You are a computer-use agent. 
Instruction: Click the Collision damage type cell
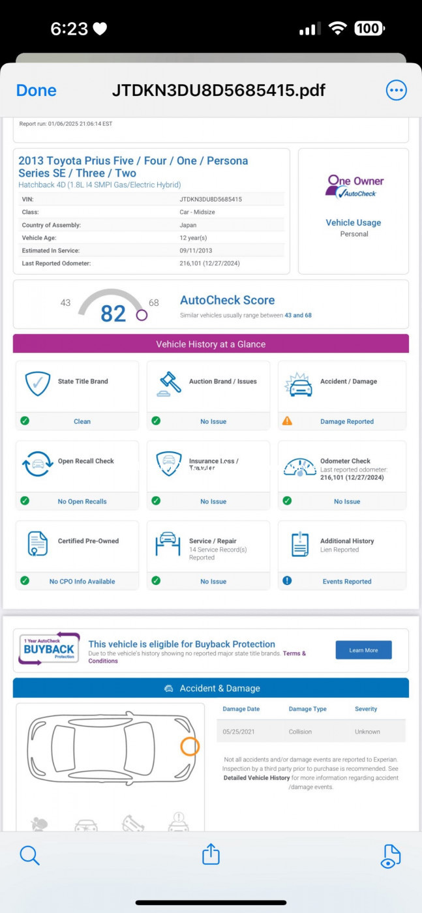click(301, 732)
